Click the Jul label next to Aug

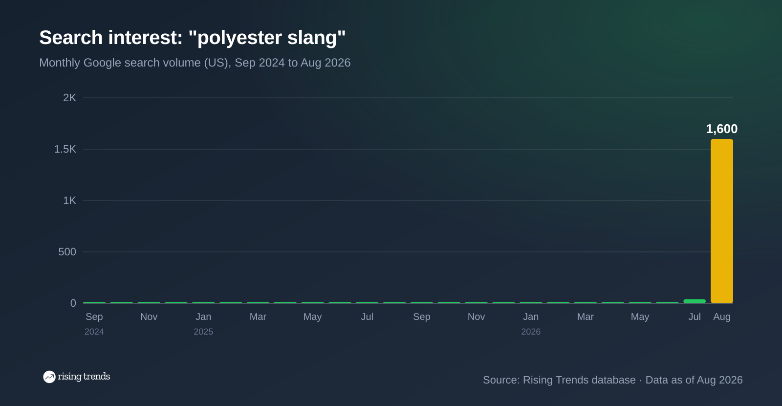point(695,317)
